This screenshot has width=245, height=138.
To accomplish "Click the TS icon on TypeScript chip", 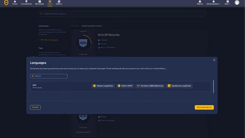I will click(169, 86).
